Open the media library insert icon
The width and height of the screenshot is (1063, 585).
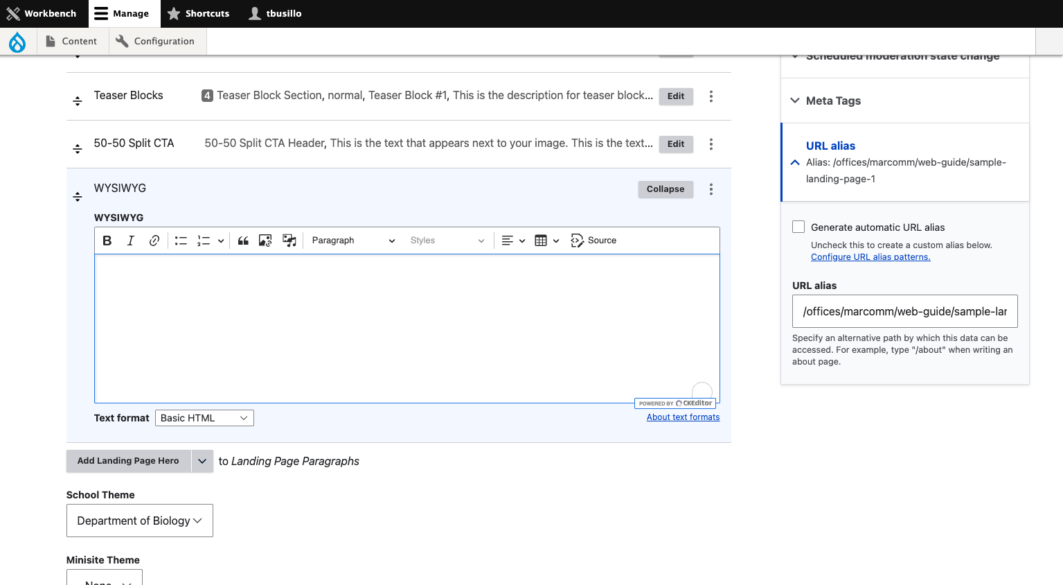coord(289,241)
